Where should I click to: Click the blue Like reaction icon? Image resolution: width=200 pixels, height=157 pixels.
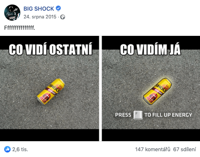pyautogui.click(x=7, y=149)
